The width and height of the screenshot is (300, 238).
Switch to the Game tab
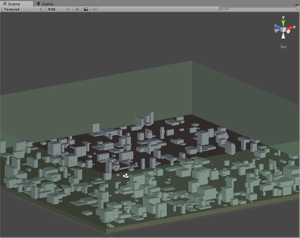point(45,4)
